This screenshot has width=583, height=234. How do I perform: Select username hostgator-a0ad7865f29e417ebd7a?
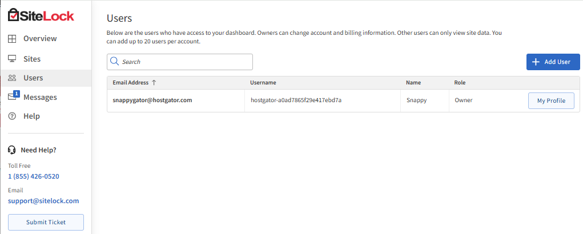click(x=296, y=100)
